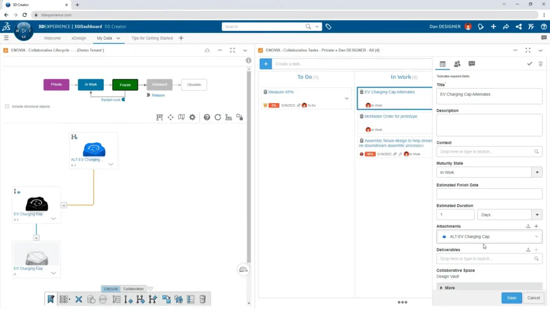550x309 pixels.
Task: Click the delete trash icon in task panel
Action: point(540,64)
